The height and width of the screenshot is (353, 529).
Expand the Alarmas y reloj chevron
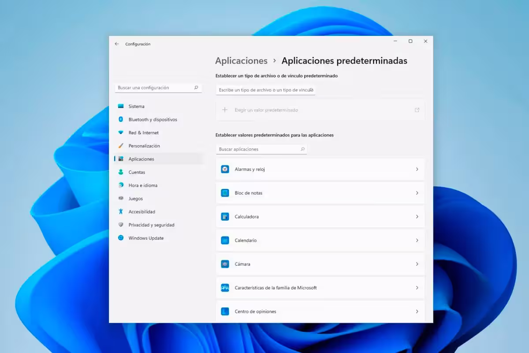(x=417, y=169)
